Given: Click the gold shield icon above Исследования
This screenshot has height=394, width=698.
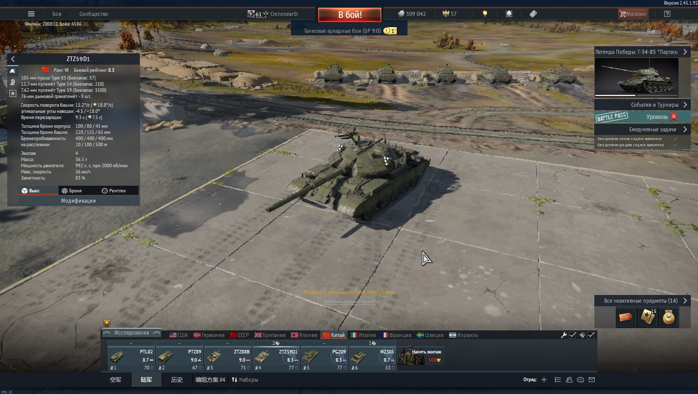Looking at the screenshot, I should click(x=107, y=323).
